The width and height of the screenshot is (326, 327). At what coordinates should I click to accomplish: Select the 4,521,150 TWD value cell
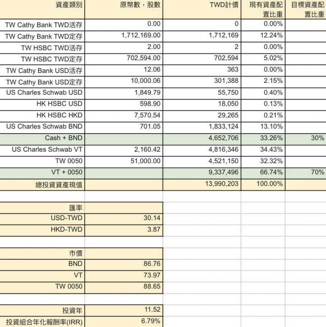[x=202, y=162]
